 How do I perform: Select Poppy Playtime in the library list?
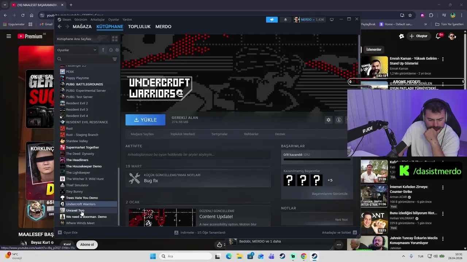(x=77, y=78)
